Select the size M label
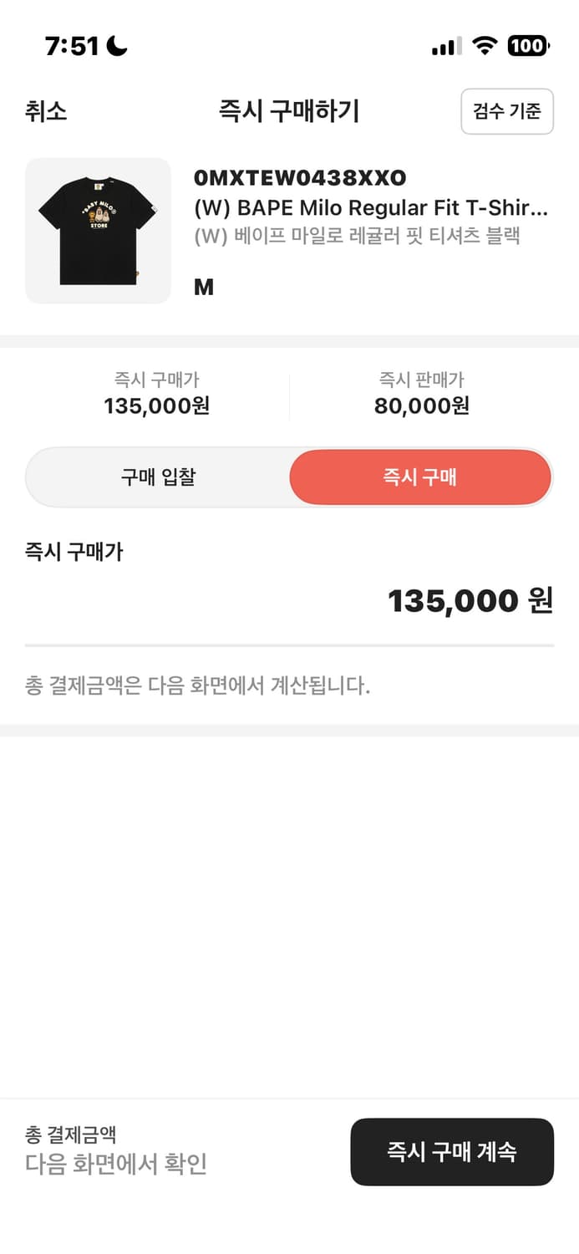579x1254 pixels. point(203,287)
